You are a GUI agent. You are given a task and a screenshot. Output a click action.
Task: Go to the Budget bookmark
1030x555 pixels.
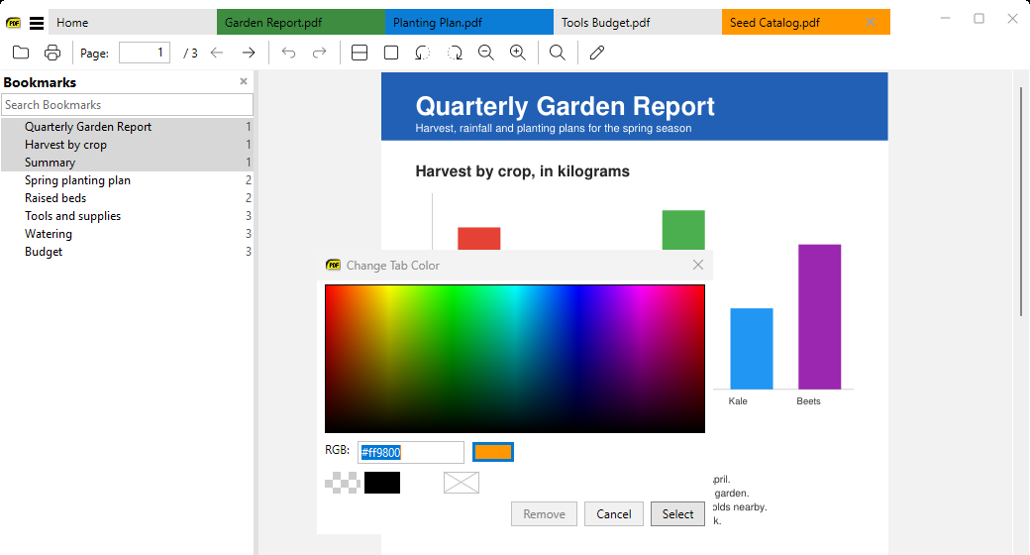[128, 251]
